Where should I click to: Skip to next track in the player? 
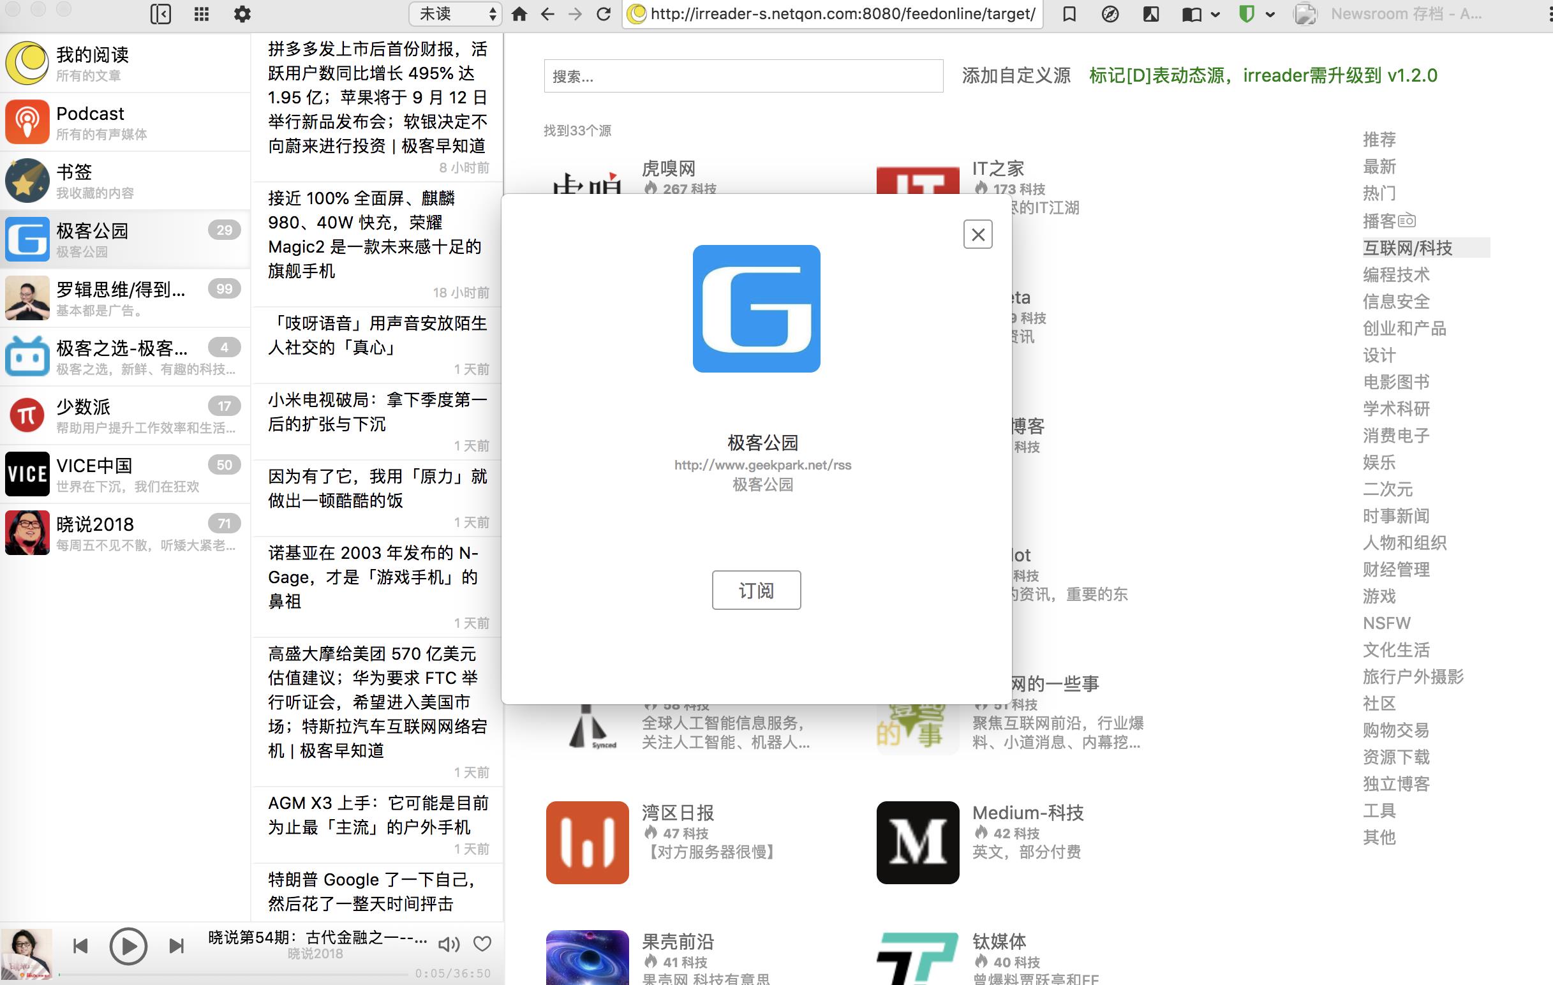(176, 945)
